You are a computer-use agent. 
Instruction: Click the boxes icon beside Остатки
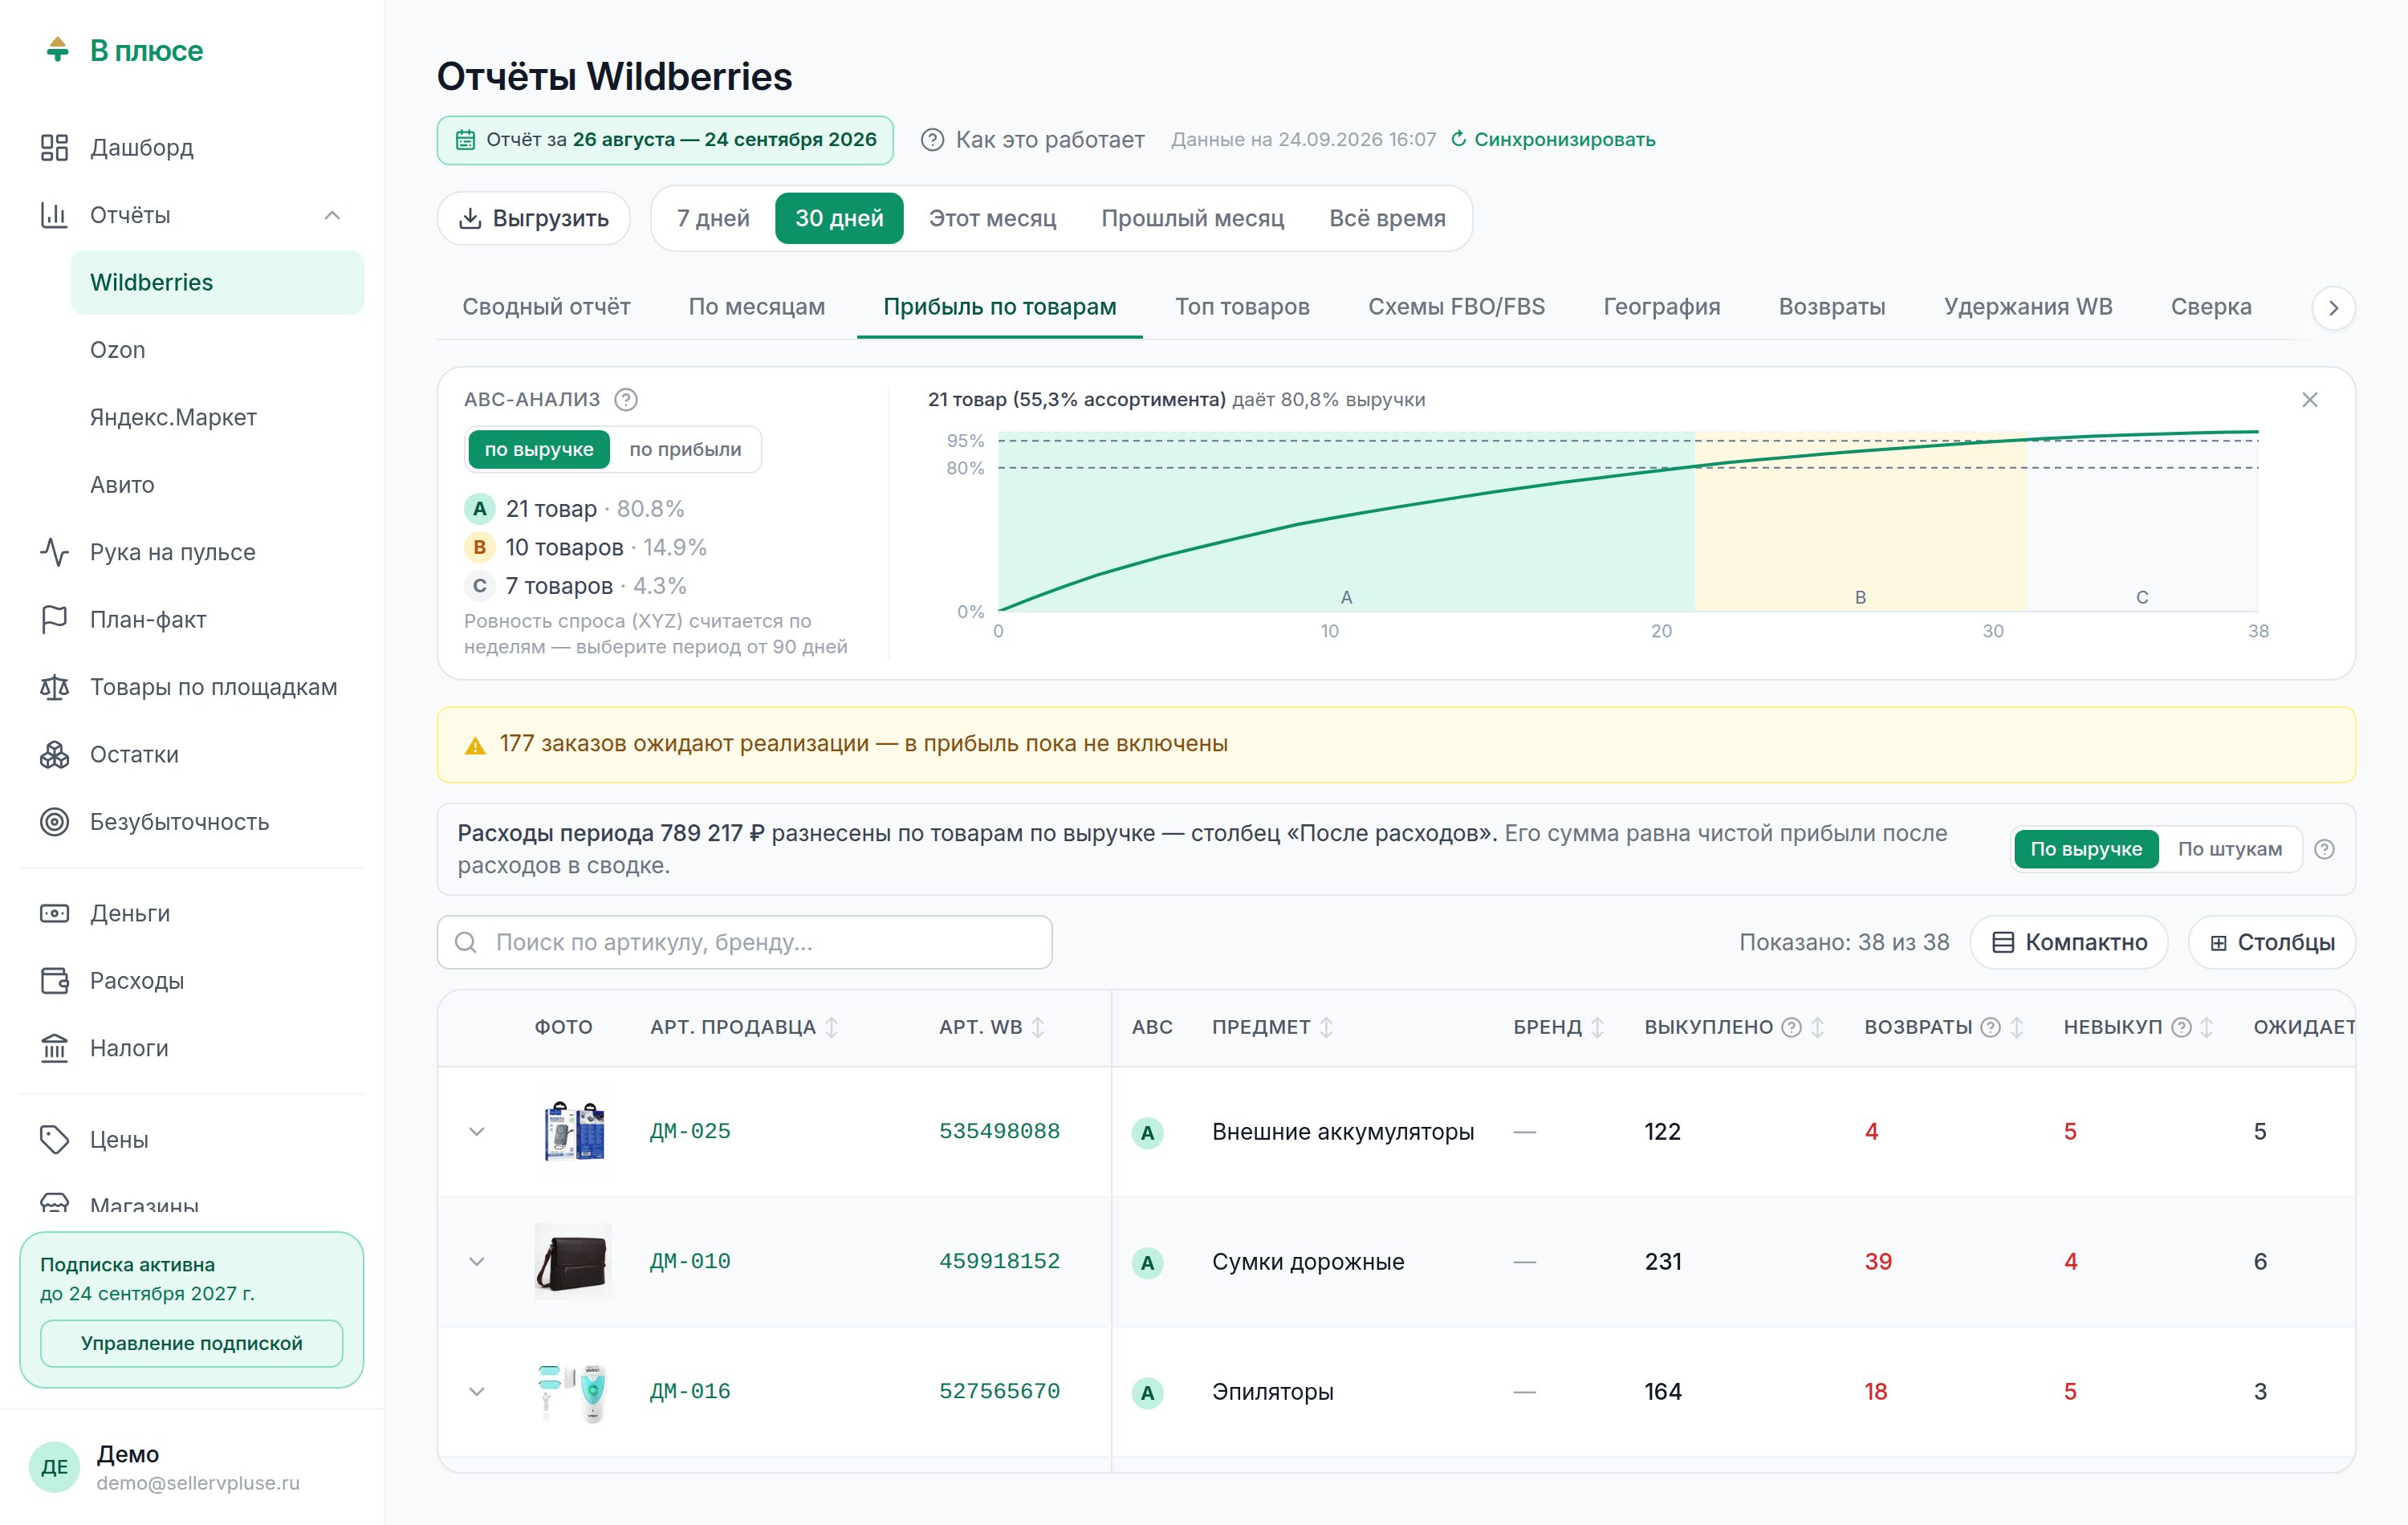click(x=54, y=755)
